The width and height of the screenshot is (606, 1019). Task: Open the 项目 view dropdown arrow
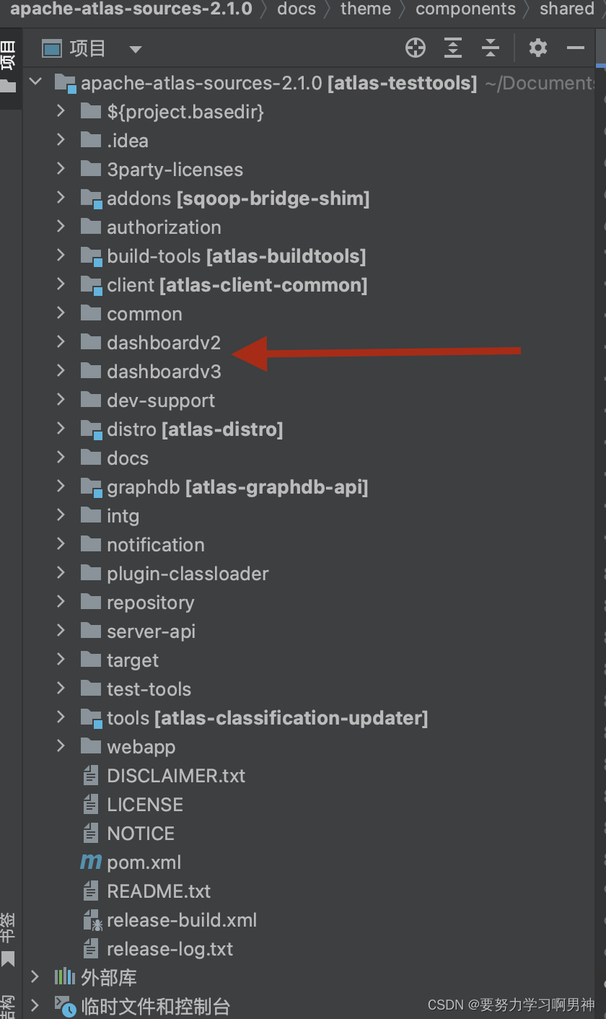pos(134,48)
